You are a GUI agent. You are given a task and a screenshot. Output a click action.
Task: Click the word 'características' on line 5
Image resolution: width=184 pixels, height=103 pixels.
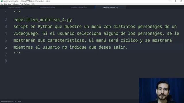tap(66, 40)
